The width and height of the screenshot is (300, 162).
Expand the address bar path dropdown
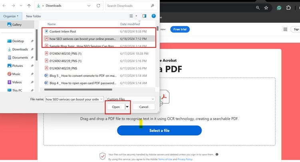coord(89,6)
